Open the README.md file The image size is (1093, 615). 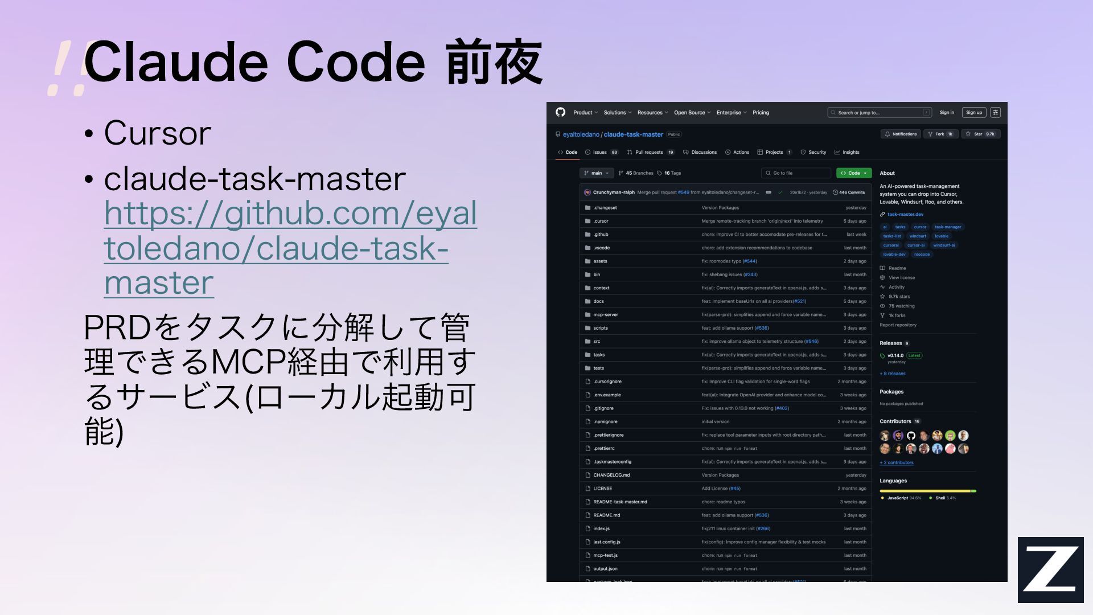click(x=606, y=515)
